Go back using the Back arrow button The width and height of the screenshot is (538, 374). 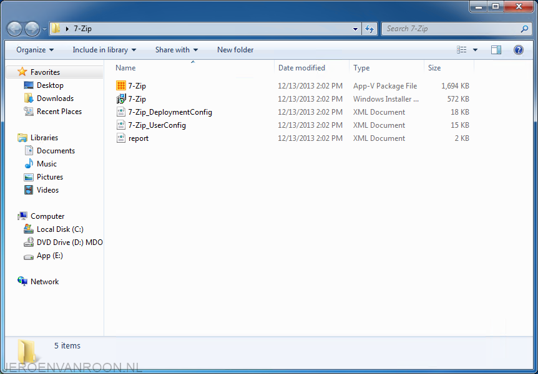(x=15, y=29)
